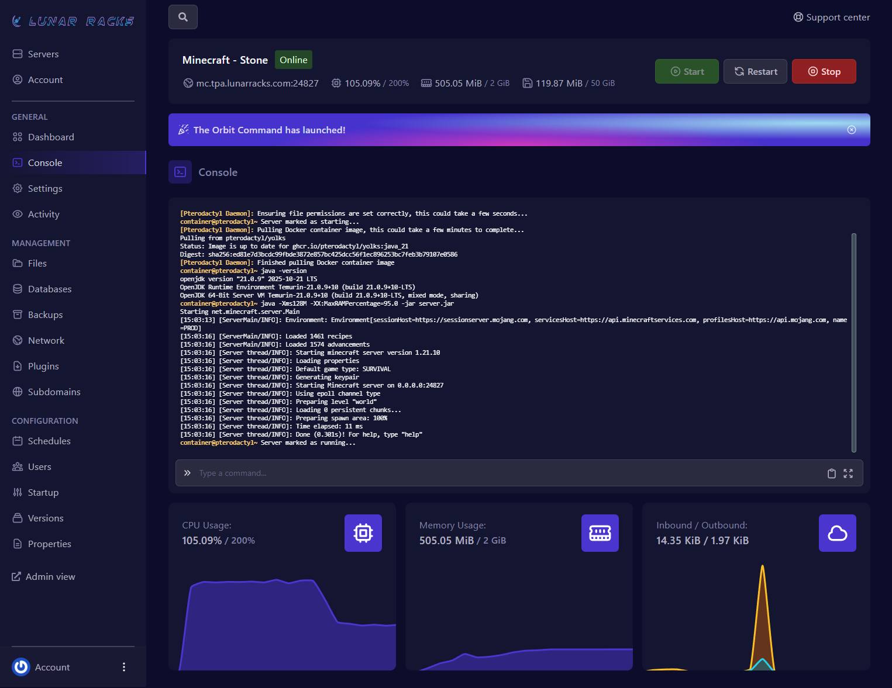
Task: Open the Support center link
Action: click(x=831, y=18)
